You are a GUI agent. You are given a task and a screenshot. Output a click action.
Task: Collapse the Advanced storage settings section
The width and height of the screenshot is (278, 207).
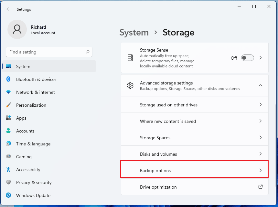click(x=261, y=85)
